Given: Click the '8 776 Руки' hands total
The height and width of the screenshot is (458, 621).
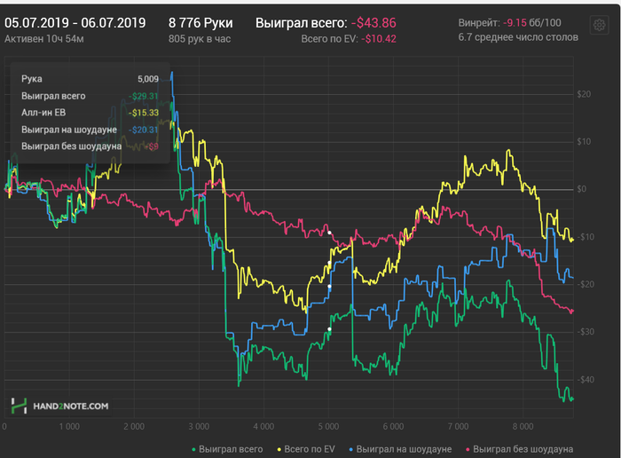Looking at the screenshot, I should tap(200, 22).
